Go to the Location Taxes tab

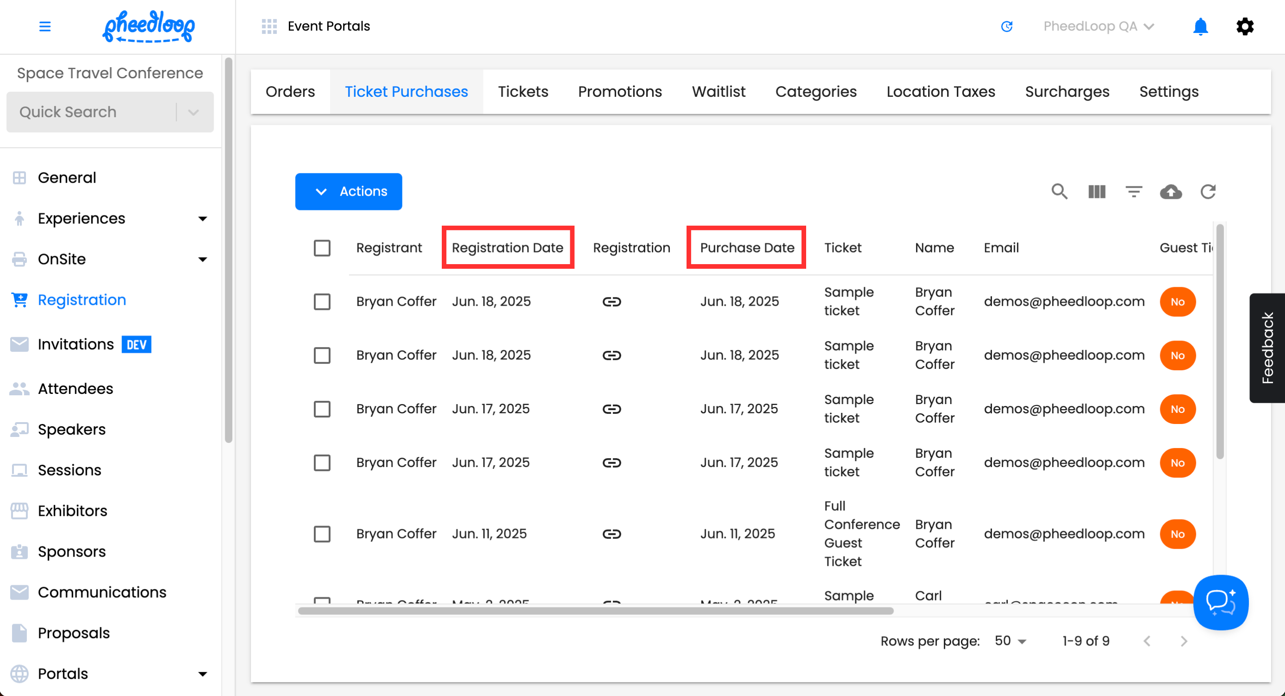point(940,92)
